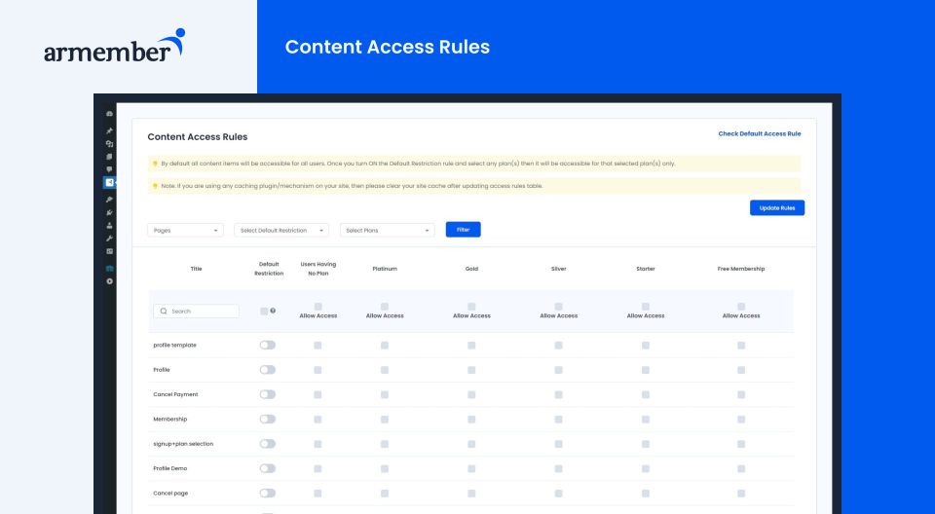The height and width of the screenshot is (514, 935).
Task: Open the Pages icon in sidebar
Action: click(x=110, y=156)
